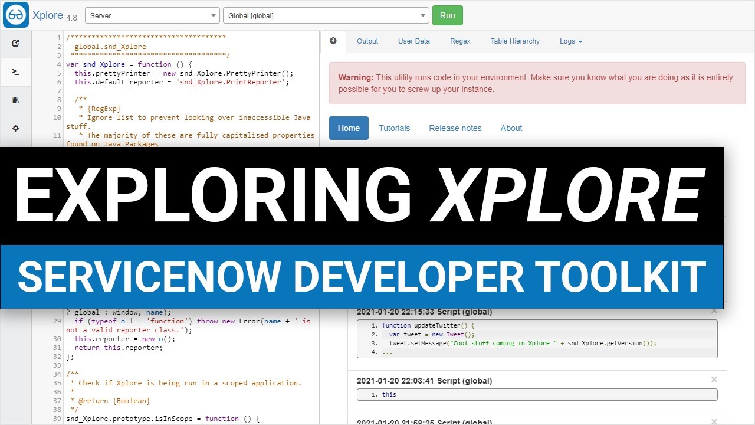The width and height of the screenshot is (755, 425).
Task: Open the Regex tab
Action: click(460, 41)
